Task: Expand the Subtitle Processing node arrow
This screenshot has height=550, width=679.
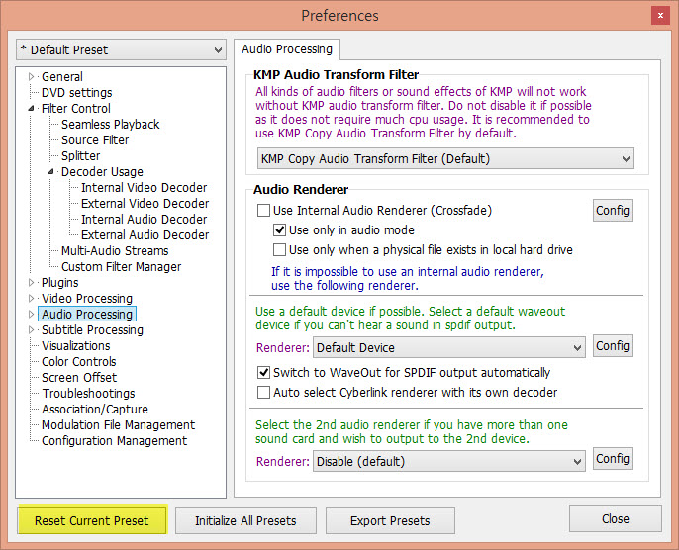Action: [x=31, y=329]
